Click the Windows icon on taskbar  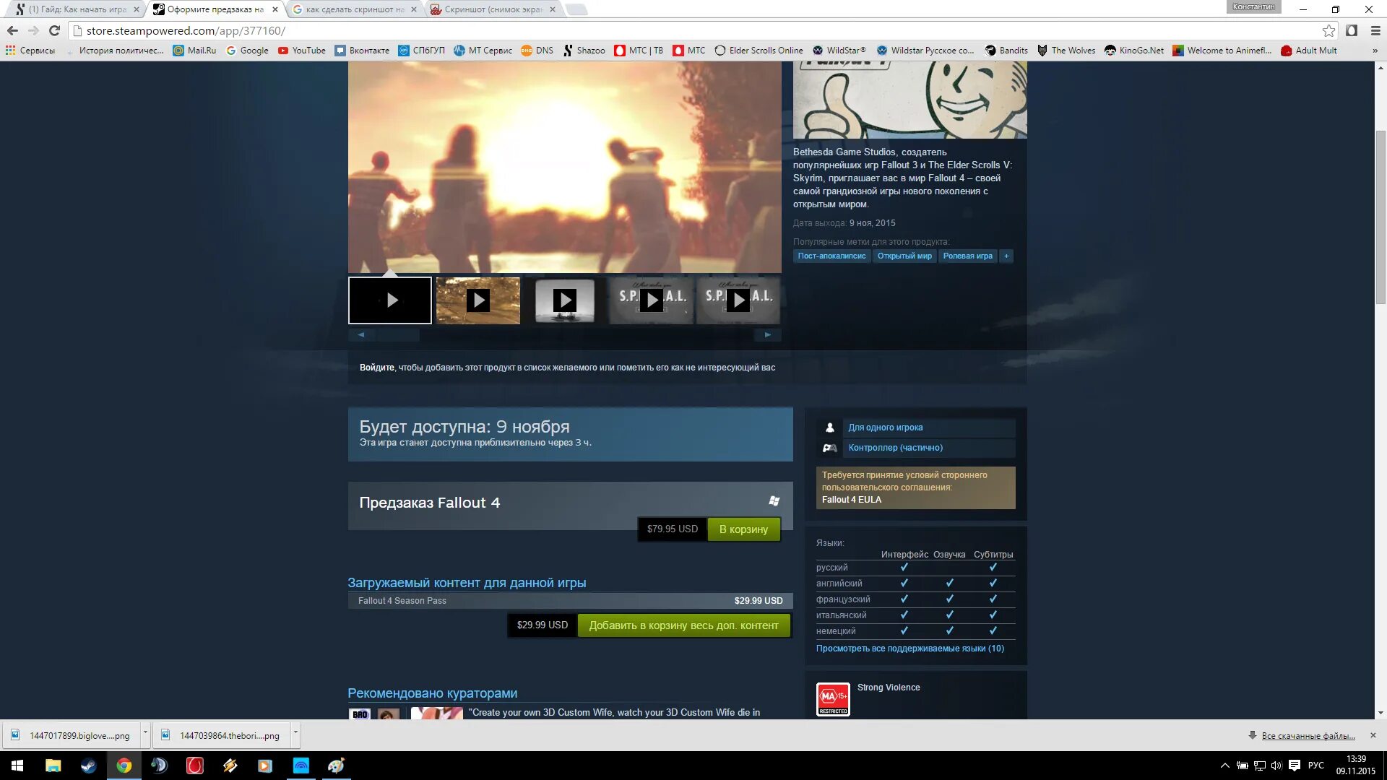[x=16, y=766]
